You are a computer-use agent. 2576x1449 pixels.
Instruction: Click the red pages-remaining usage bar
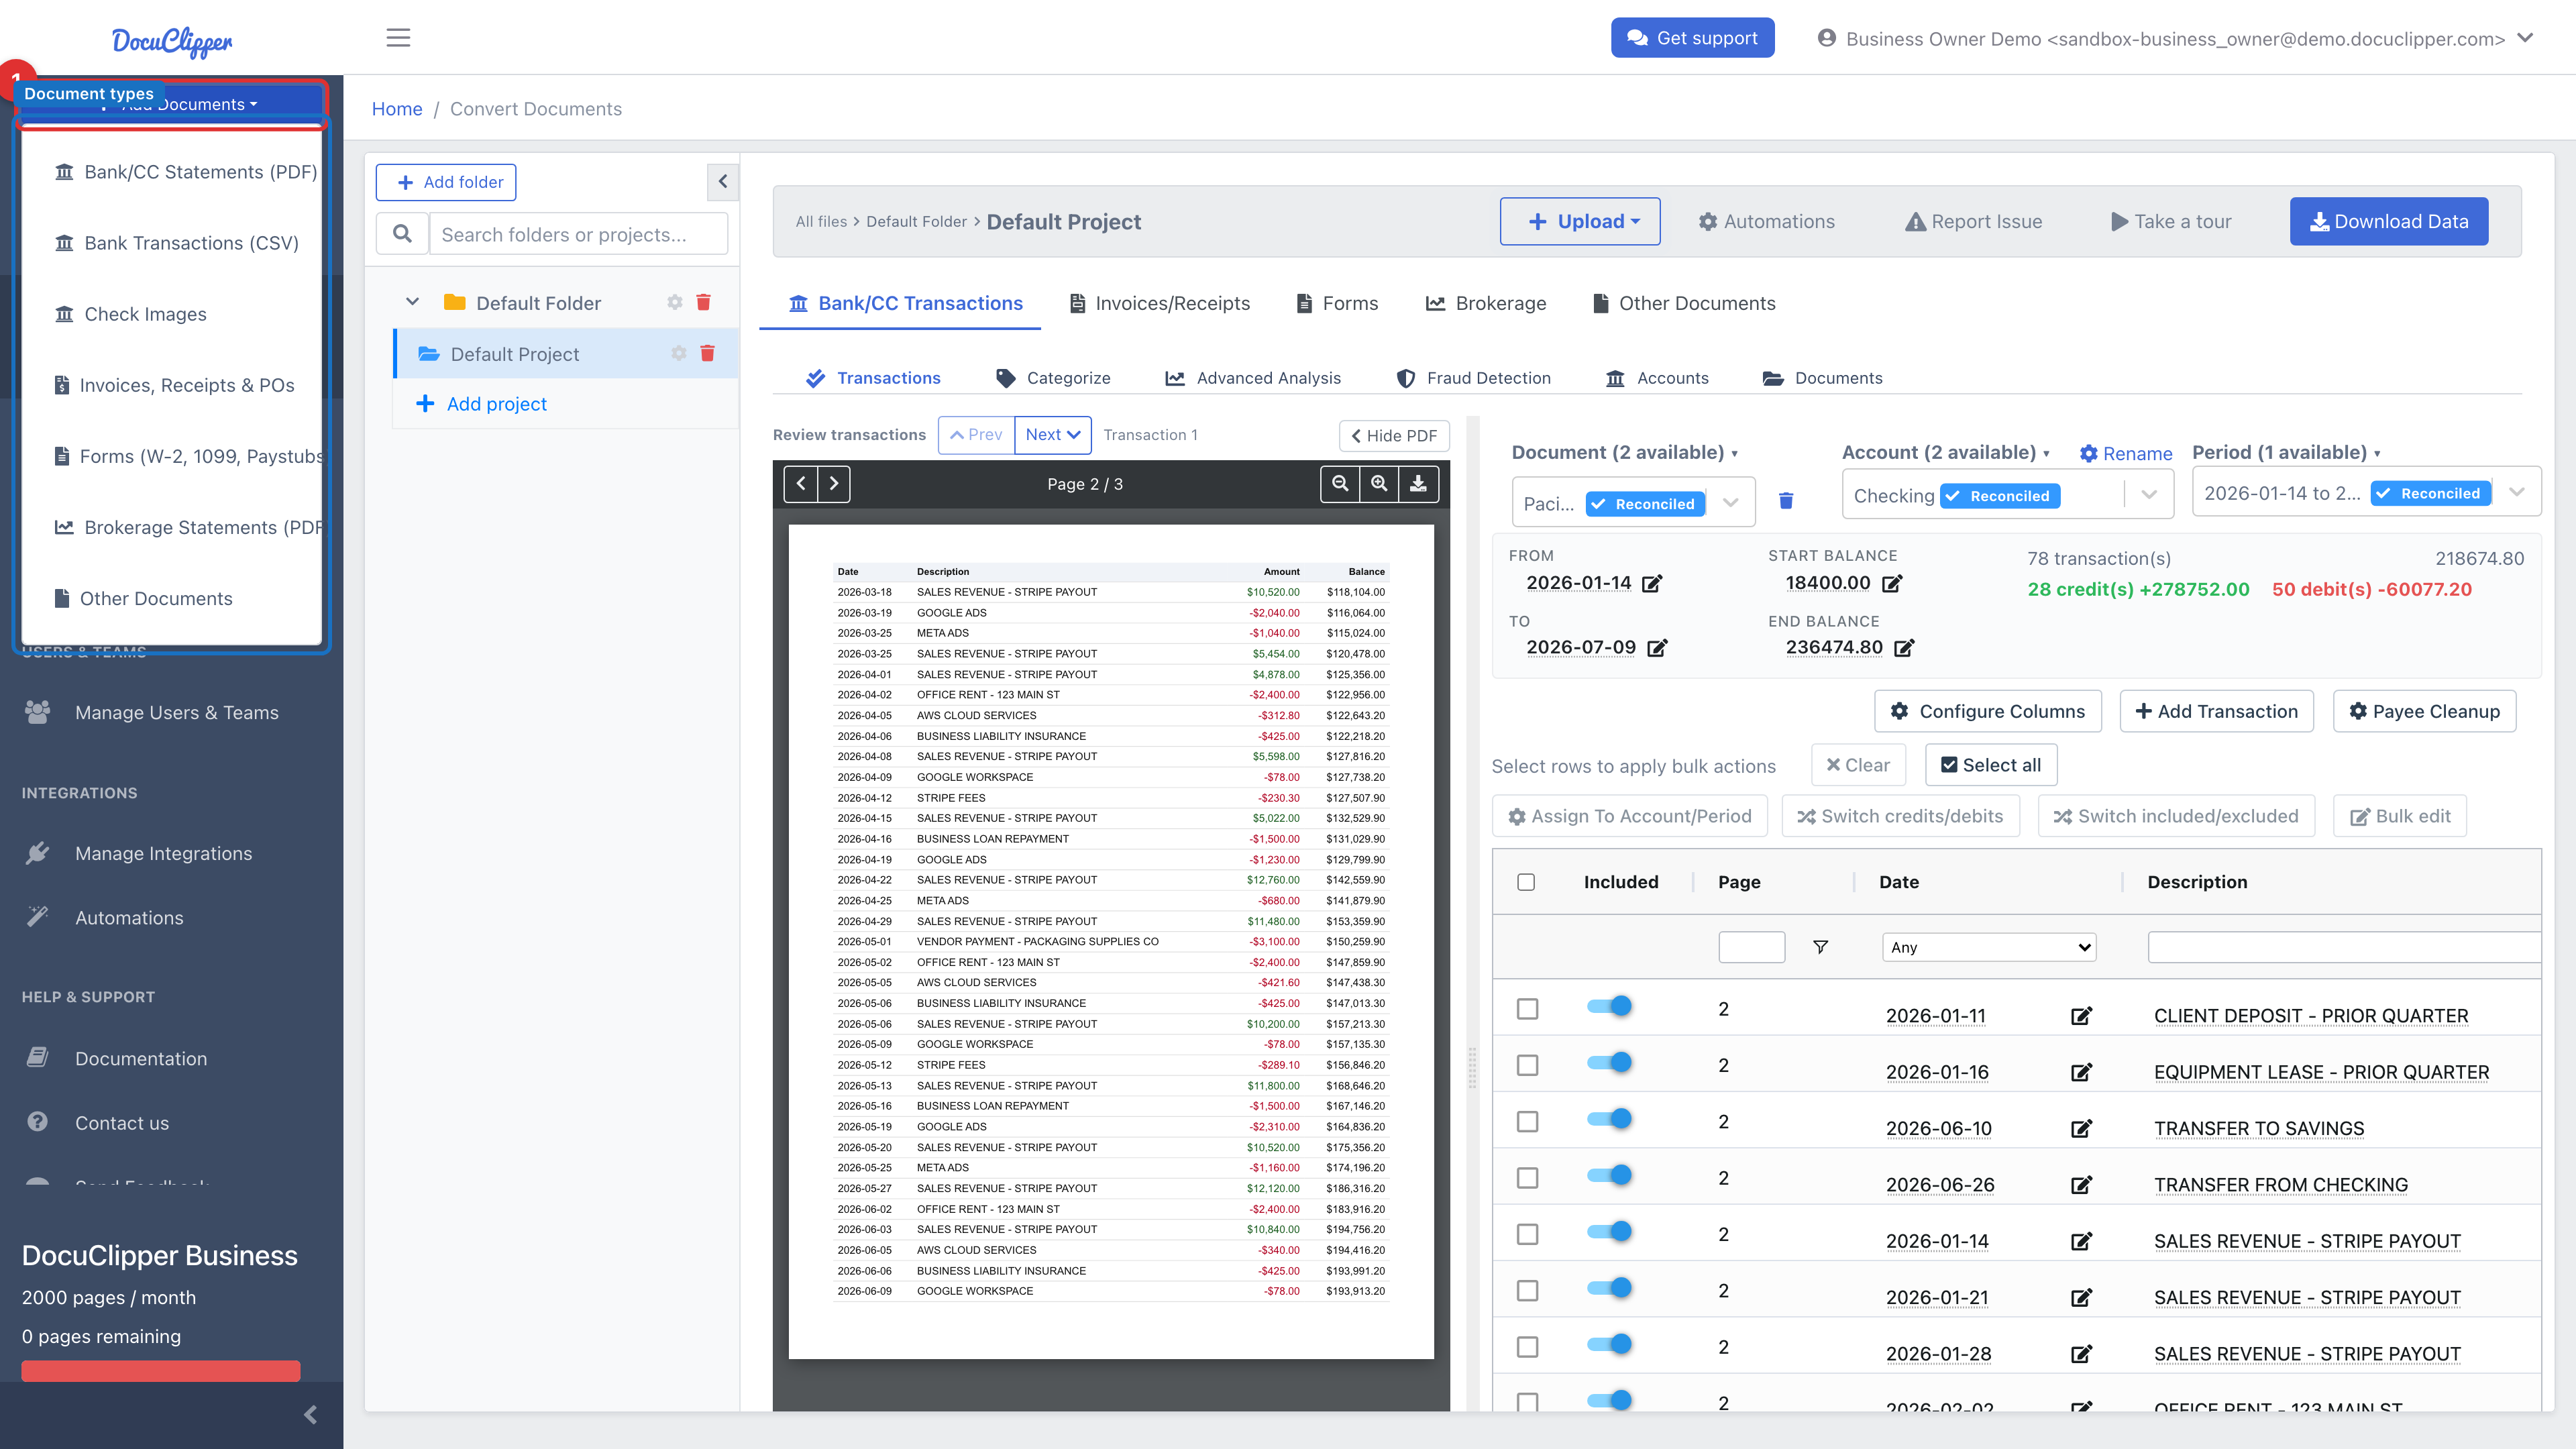click(161, 1370)
